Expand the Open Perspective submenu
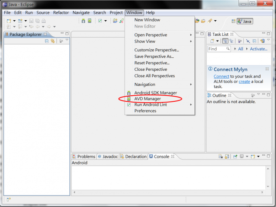The image size is (276, 207). coord(160,35)
